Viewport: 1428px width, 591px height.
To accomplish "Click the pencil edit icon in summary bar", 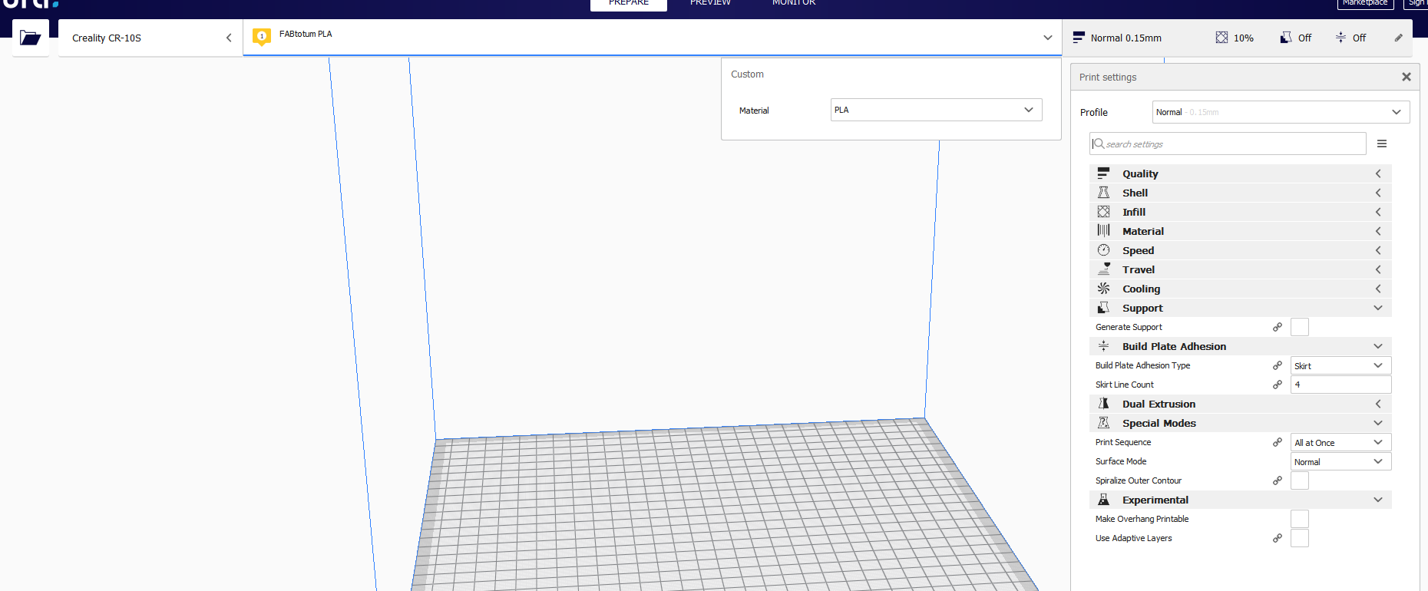I will [x=1399, y=38].
